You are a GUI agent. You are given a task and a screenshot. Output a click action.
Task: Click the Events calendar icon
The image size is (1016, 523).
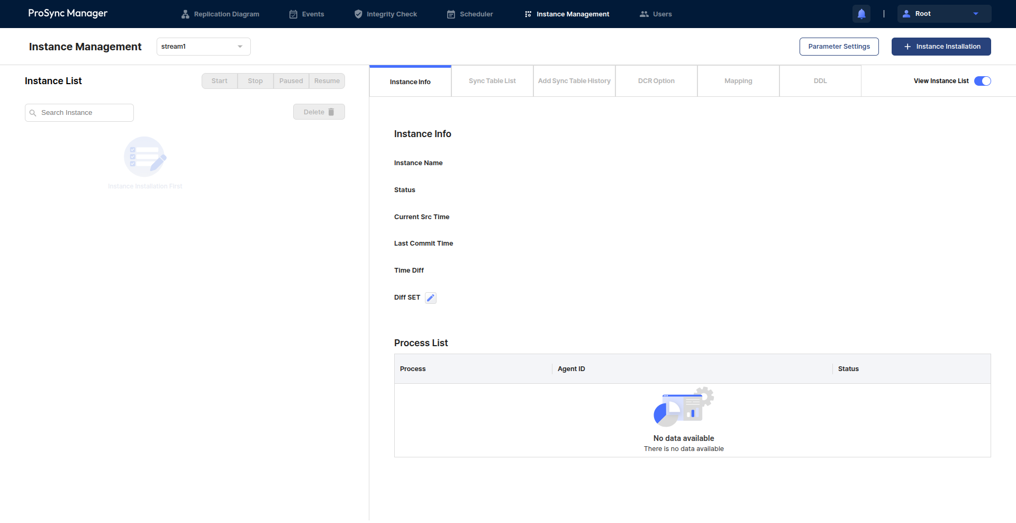point(293,14)
